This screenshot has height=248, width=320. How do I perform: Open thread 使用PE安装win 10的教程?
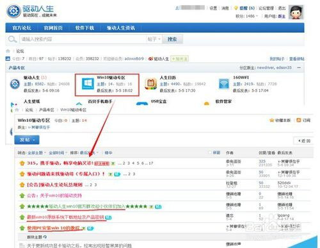point(53,228)
